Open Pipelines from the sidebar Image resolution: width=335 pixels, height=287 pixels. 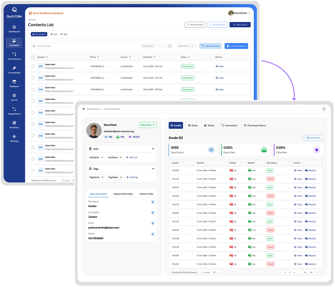coord(14,83)
